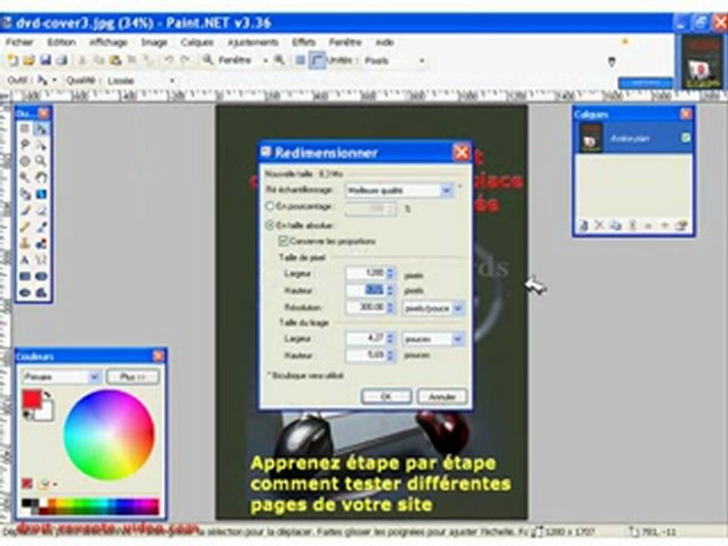Open the Image menu

pos(154,42)
